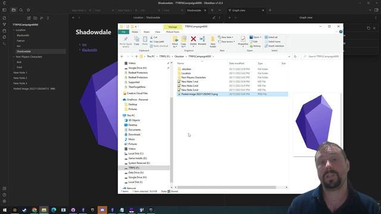Open Obsidian file explorer folder icon
381x214 pixels.
pyautogui.click(x=14, y=10)
